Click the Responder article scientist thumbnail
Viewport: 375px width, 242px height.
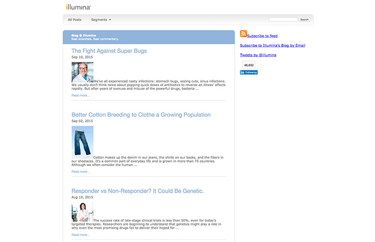[82, 212]
